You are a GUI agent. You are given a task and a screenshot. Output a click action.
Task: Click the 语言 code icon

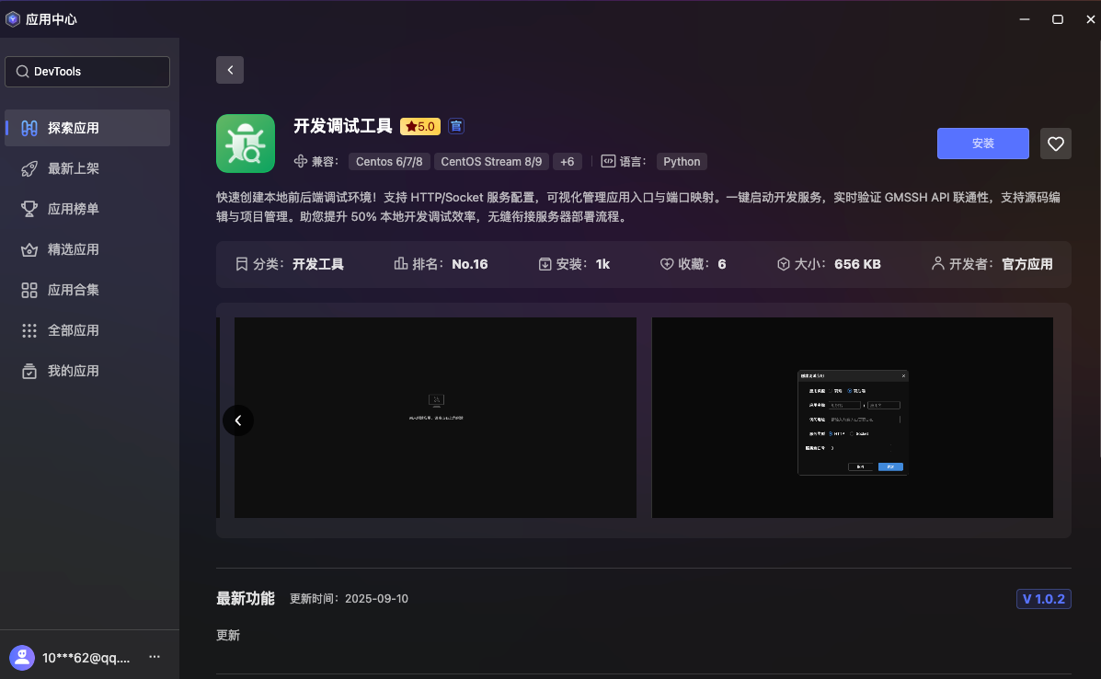pyautogui.click(x=608, y=162)
